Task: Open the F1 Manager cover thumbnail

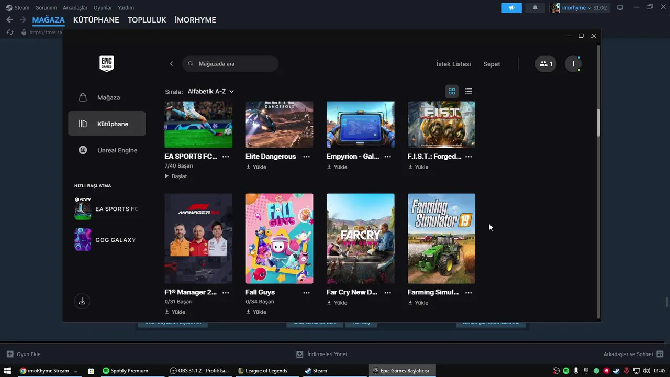Action: click(198, 239)
